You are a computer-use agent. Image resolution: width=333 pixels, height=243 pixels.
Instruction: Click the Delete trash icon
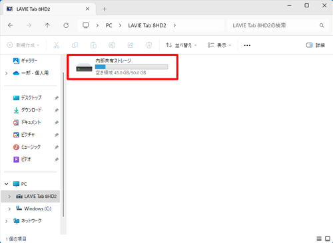149,45
